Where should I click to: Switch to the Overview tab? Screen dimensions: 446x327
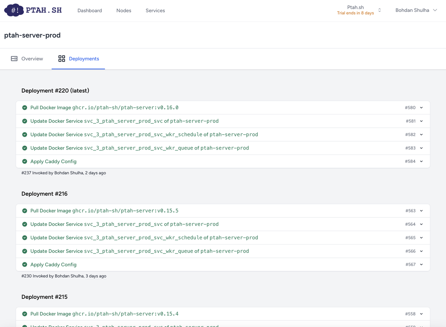click(27, 59)
